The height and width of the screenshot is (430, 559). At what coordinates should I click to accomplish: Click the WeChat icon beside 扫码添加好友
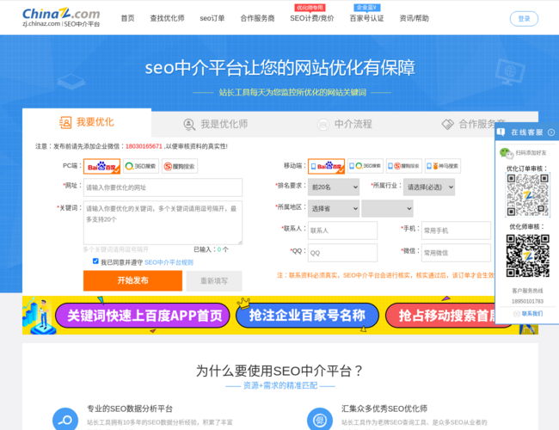coord(507,153)
